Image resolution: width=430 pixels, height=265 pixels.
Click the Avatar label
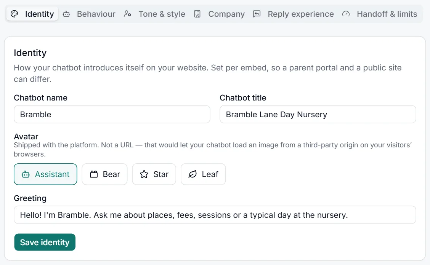[x=26, y=136]
